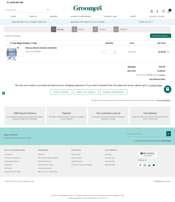Open Groomers Instagram page icon
Image resolution: width=175 pixels, height=202 pixels.
[145, 165]
